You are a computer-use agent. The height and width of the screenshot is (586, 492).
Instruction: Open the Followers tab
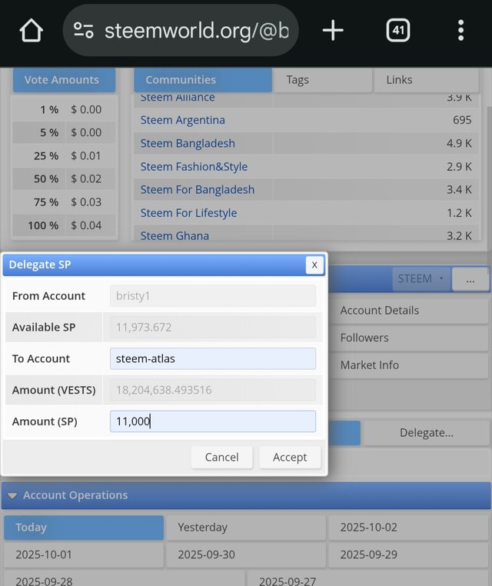410,338
